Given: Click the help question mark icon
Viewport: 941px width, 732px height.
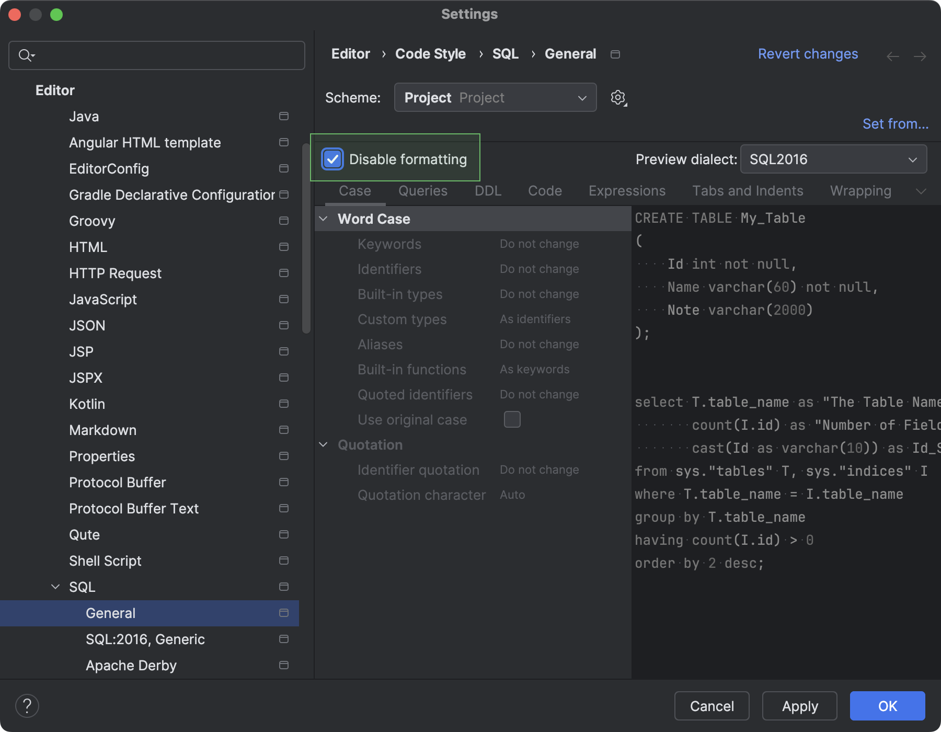Looking at the screenshot, I should point(27,705).
